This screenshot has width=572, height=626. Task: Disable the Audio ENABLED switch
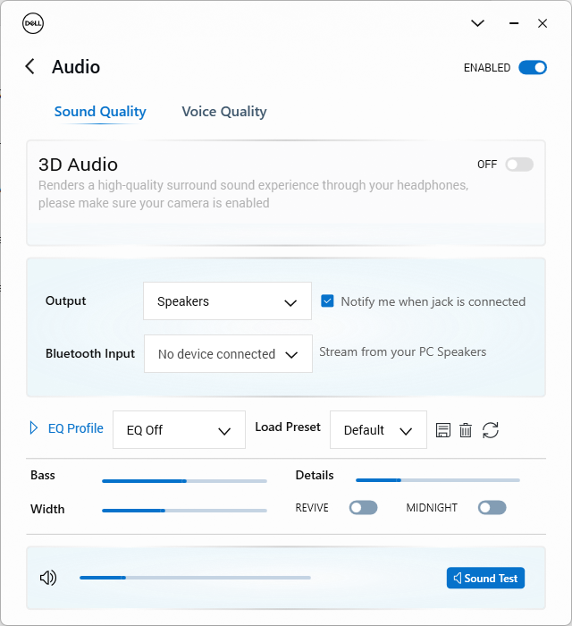533,68
